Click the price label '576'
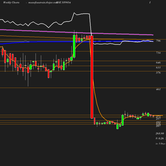This screenshot has height=166, width=166. pos(158,73)
